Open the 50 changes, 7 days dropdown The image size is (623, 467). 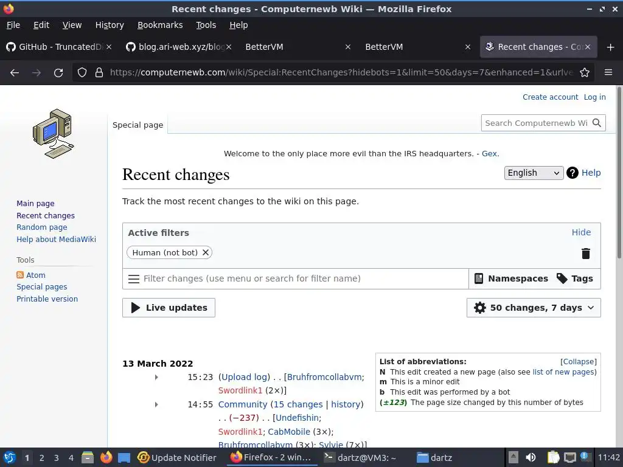coord(534,308)
